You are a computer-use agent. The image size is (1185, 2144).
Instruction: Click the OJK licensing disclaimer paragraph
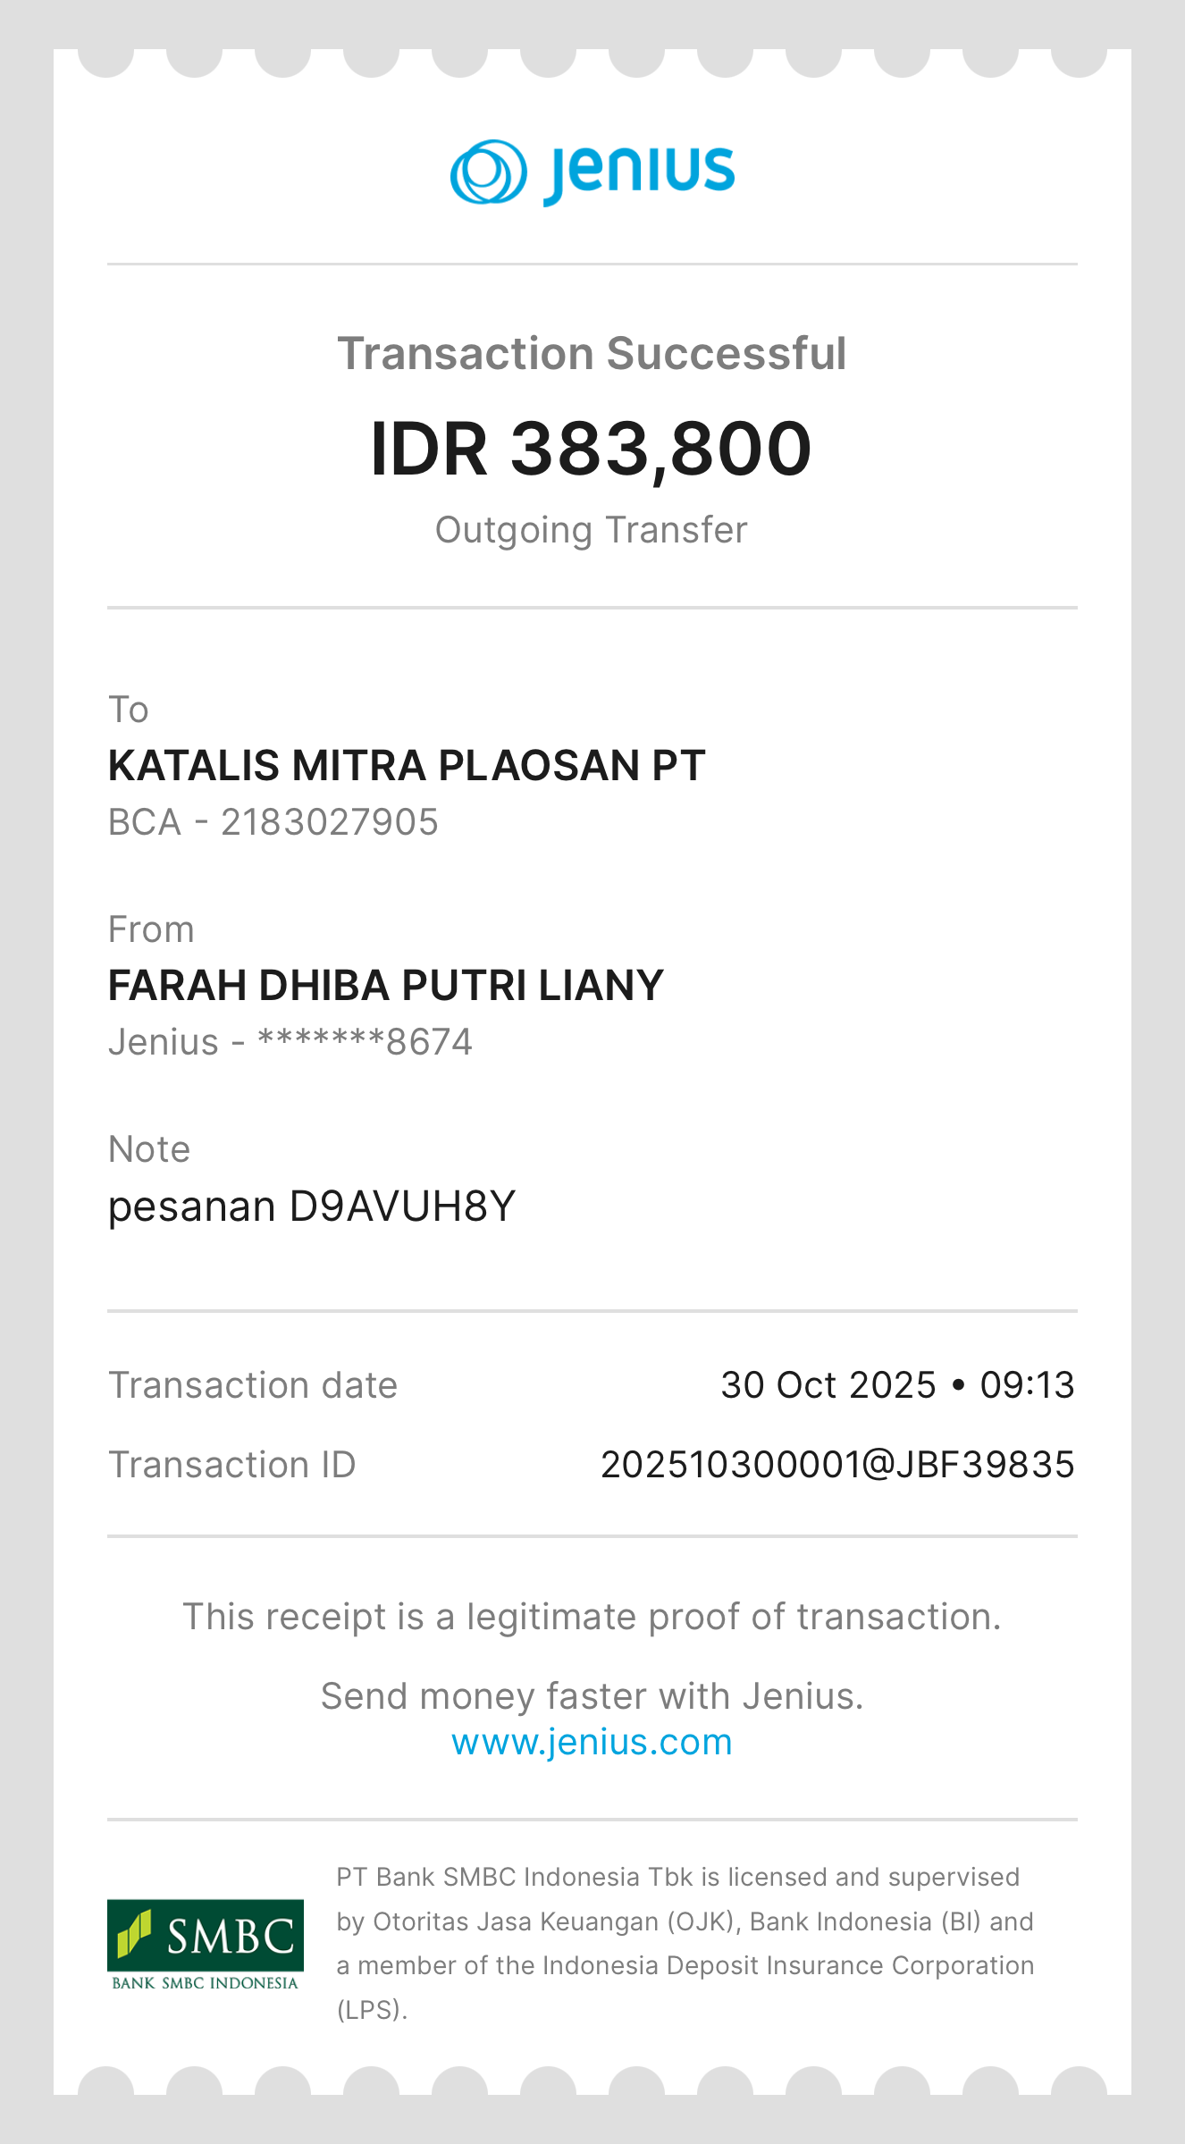[x=685, y=1943]
